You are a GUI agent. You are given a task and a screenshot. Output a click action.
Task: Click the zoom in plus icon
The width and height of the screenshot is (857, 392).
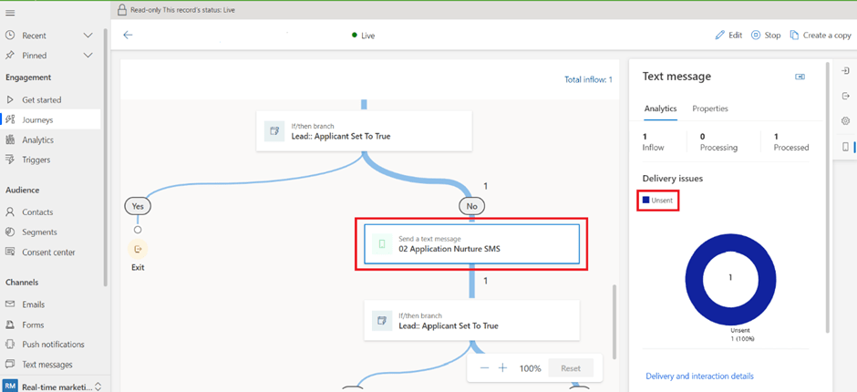coord(502,368)
